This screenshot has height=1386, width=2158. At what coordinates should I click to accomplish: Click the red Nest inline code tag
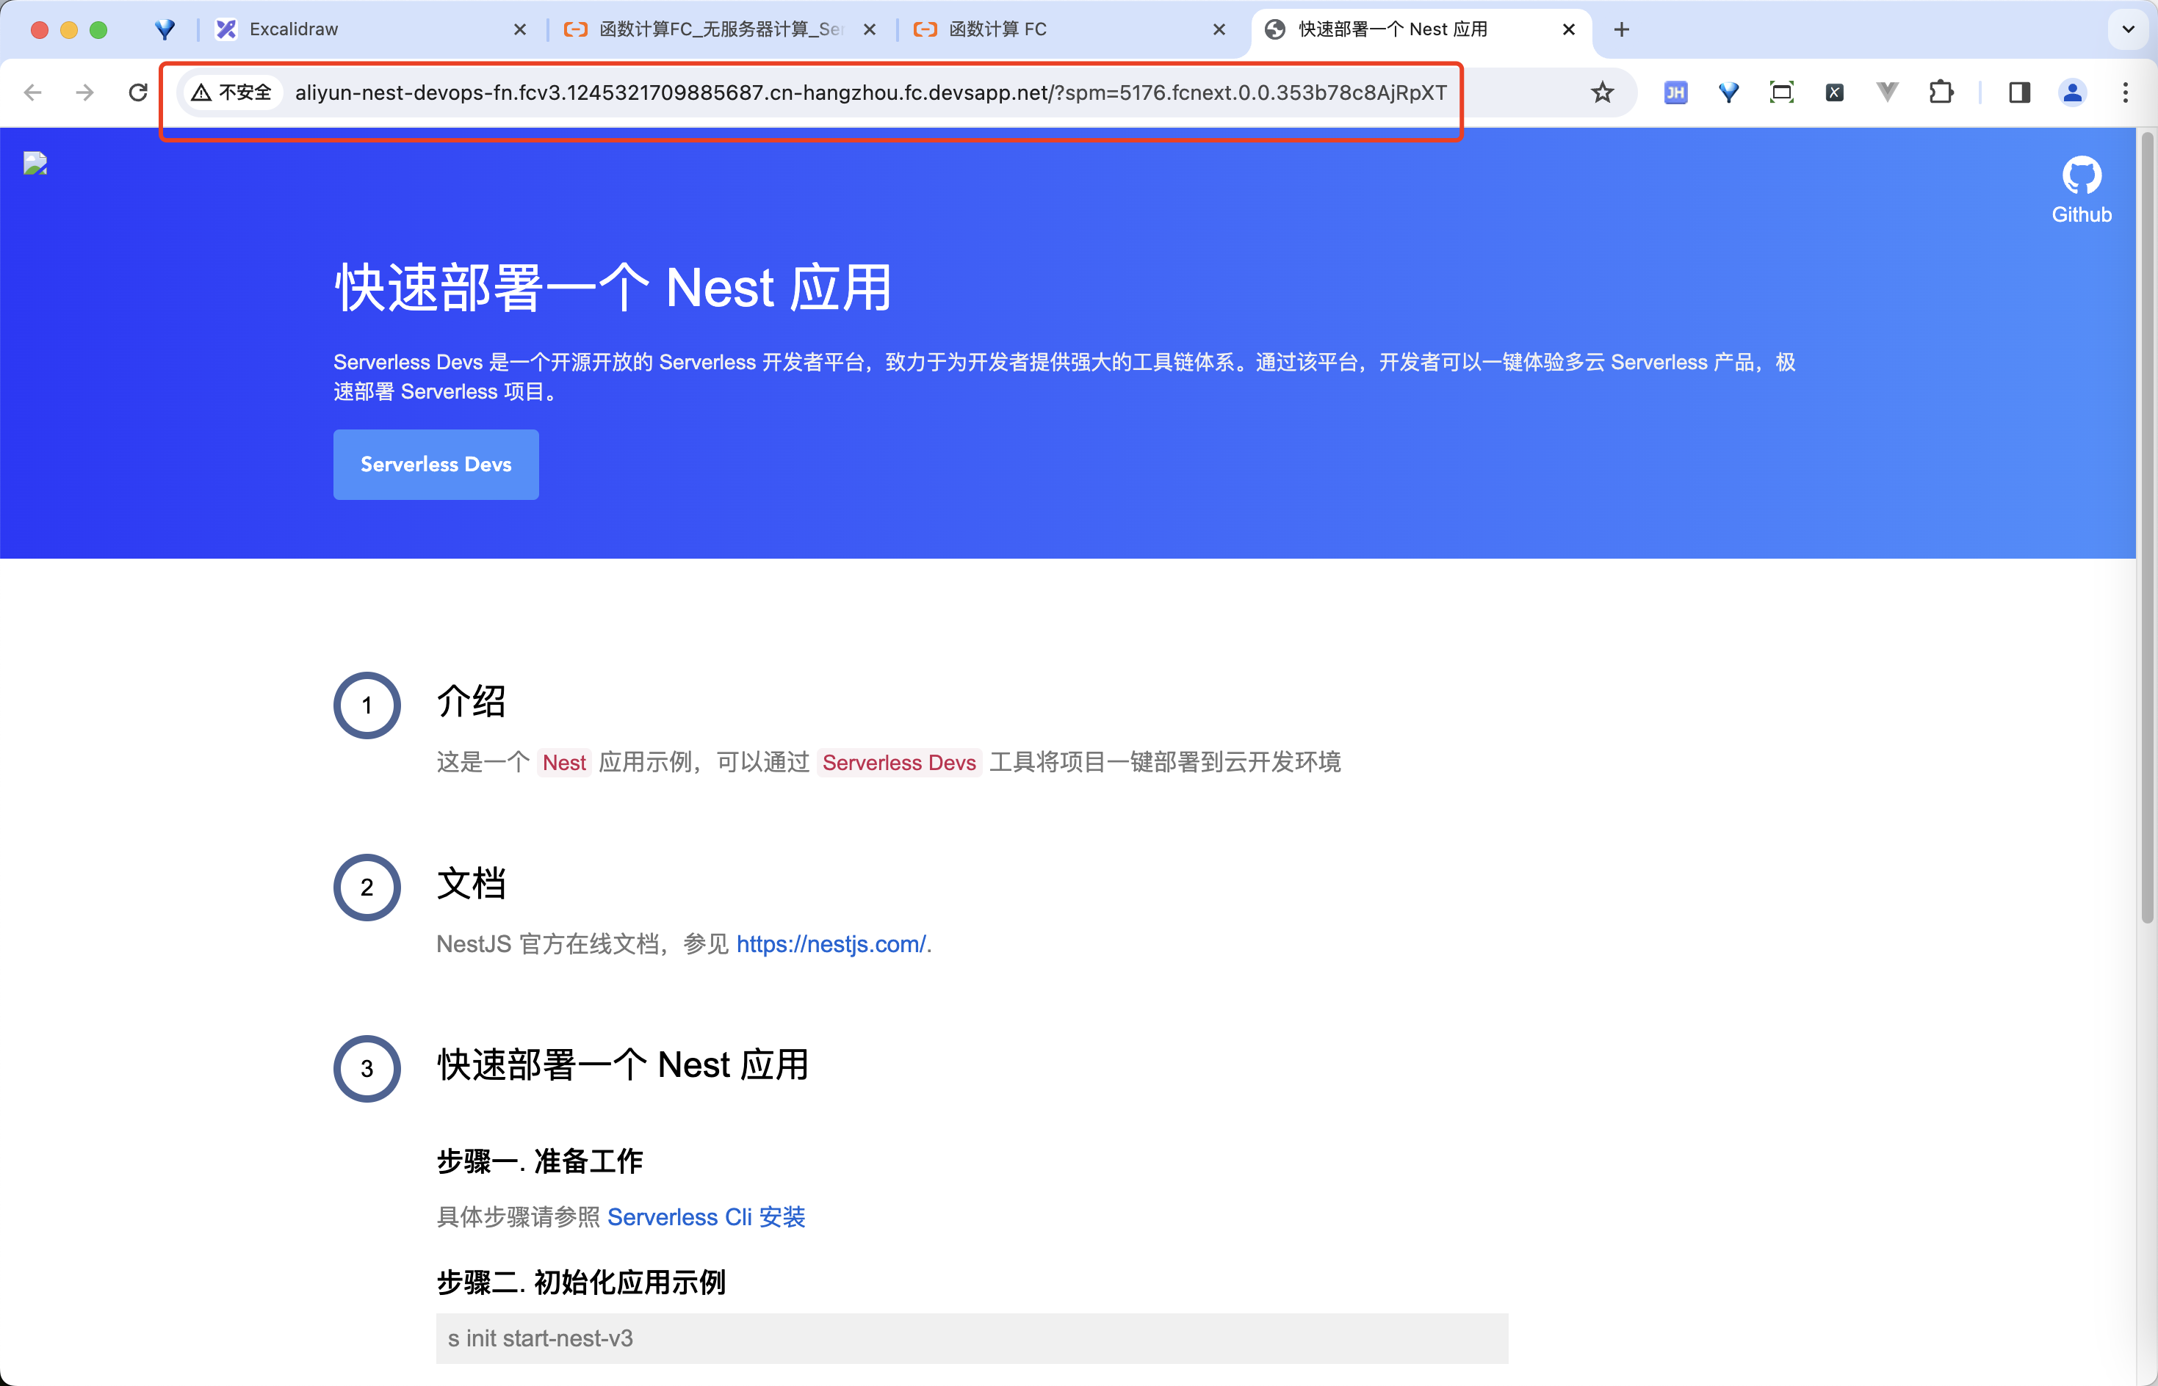(563, 762)
